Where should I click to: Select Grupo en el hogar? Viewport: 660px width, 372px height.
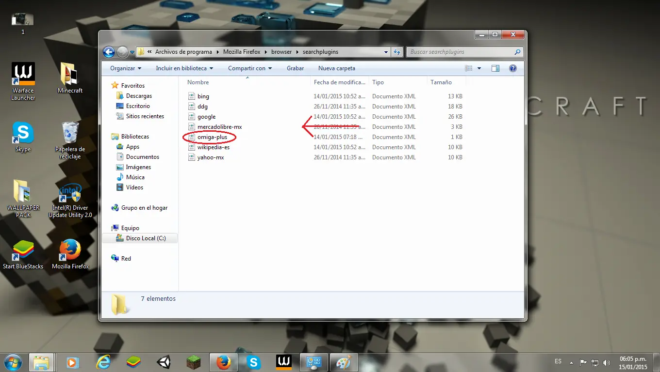144,208
